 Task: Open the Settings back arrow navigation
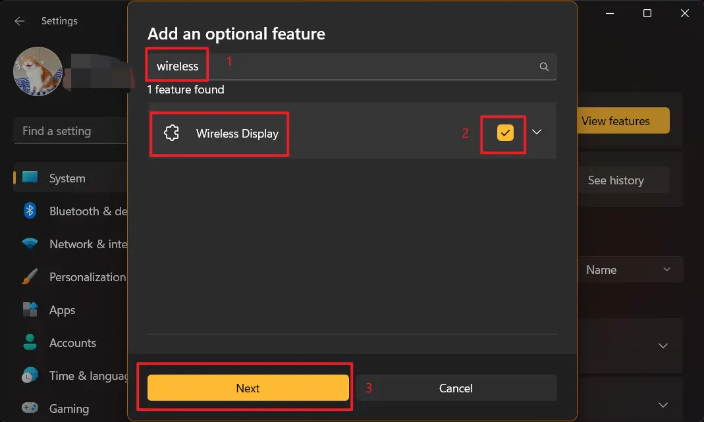(x=19, y=20)
